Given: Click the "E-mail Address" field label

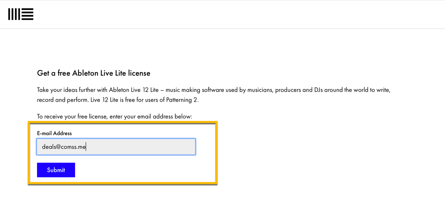Looking at the screenshot, I should pyautogui.click(x=54, y=133).
